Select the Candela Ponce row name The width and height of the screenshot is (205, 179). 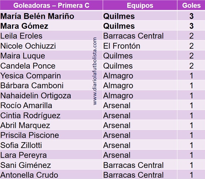[x=28, y=66]
